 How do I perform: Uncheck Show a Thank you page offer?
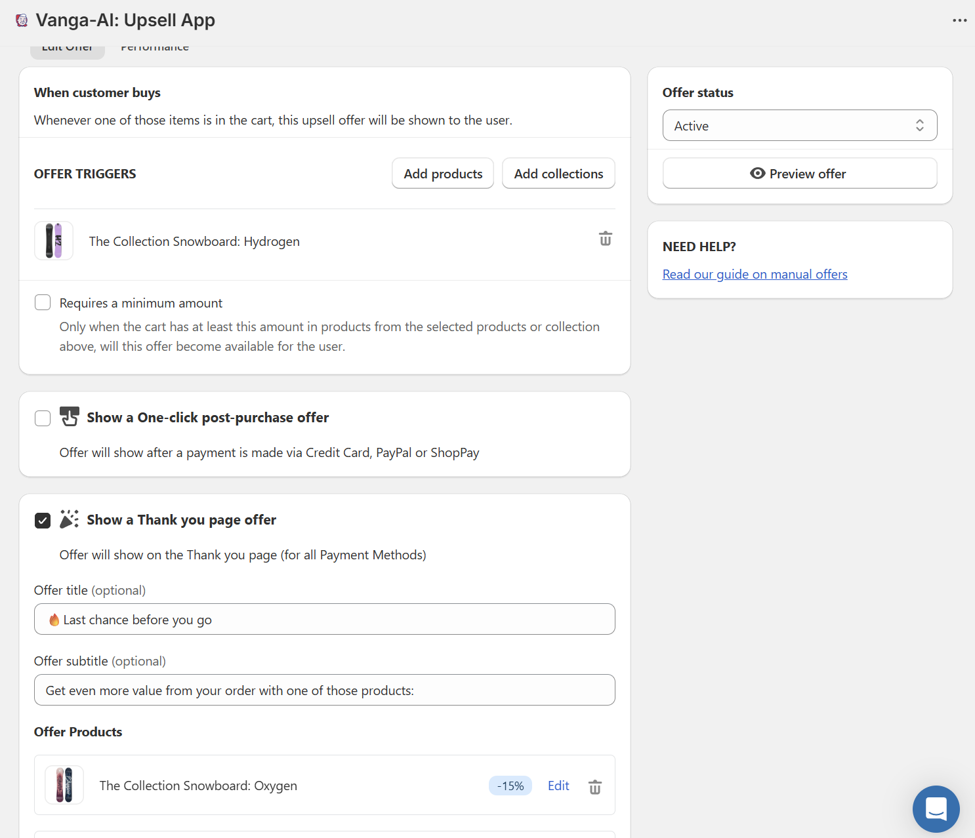tap(43, 521)
